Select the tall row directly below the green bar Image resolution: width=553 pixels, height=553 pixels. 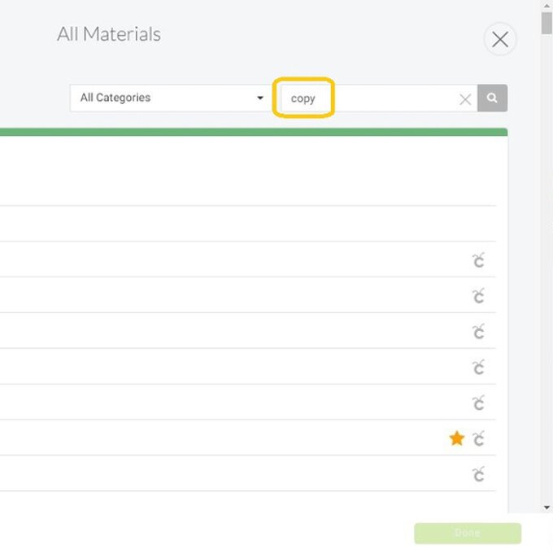pos(244,172)
